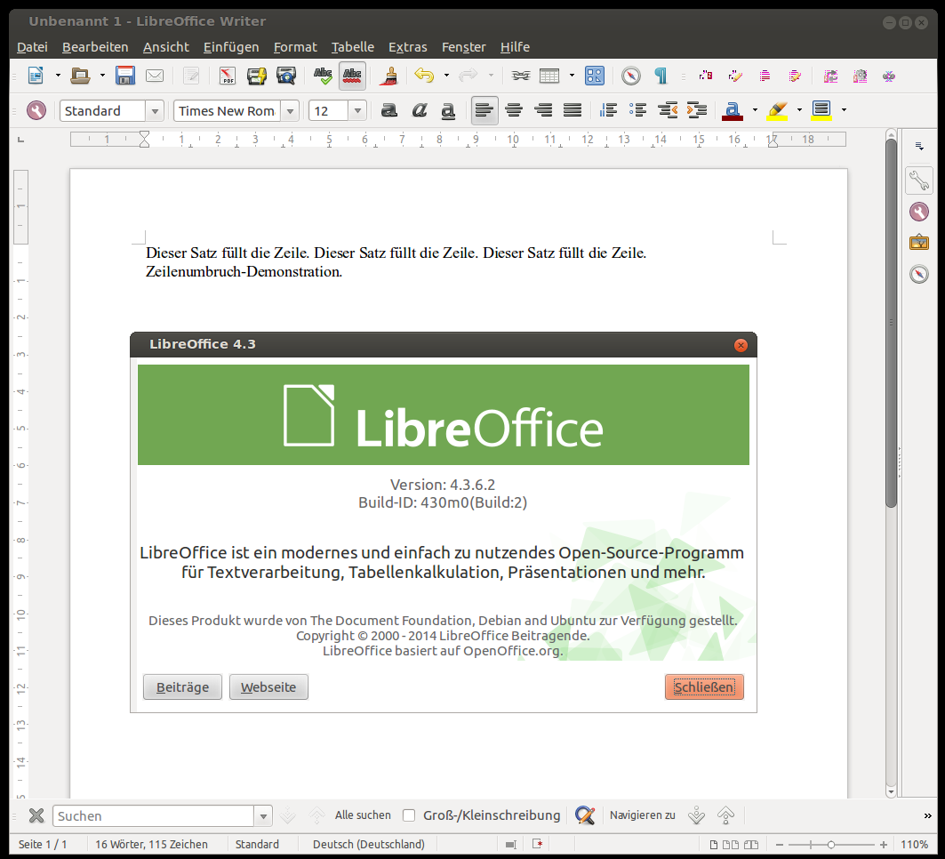Toggle Align Left button

pos(485,110)
